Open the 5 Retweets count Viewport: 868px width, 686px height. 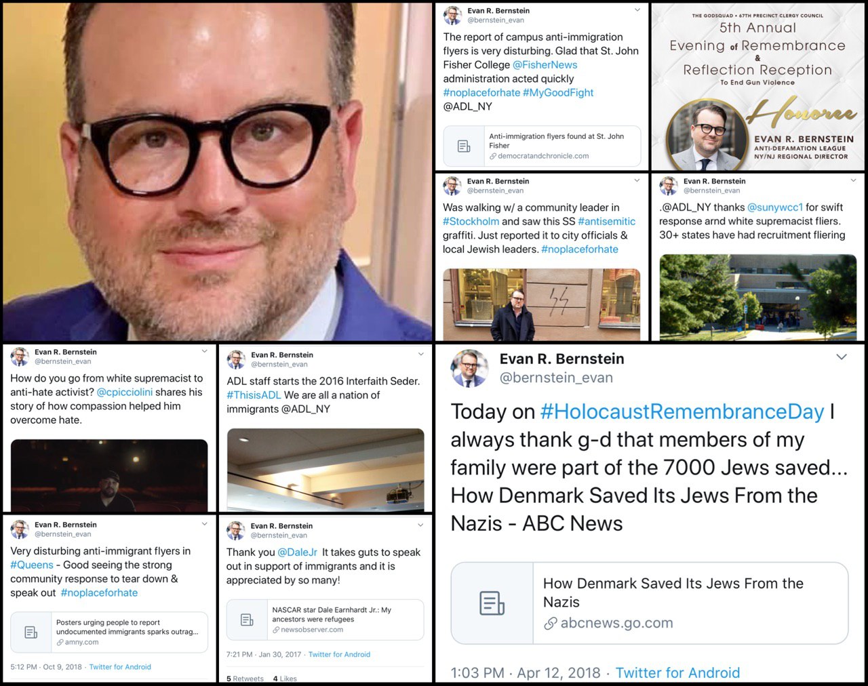(x=245, y=679)
